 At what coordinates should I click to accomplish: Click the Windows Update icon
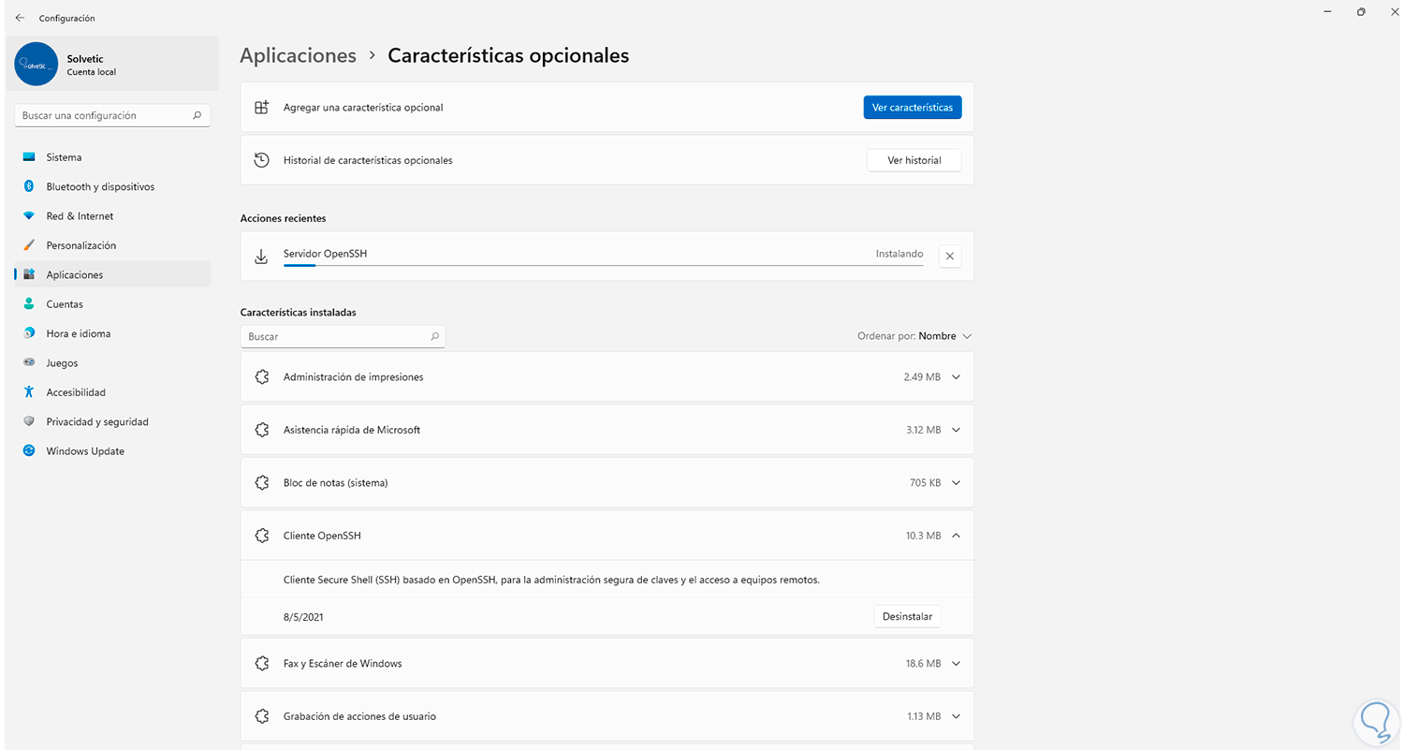pos(29,451)
